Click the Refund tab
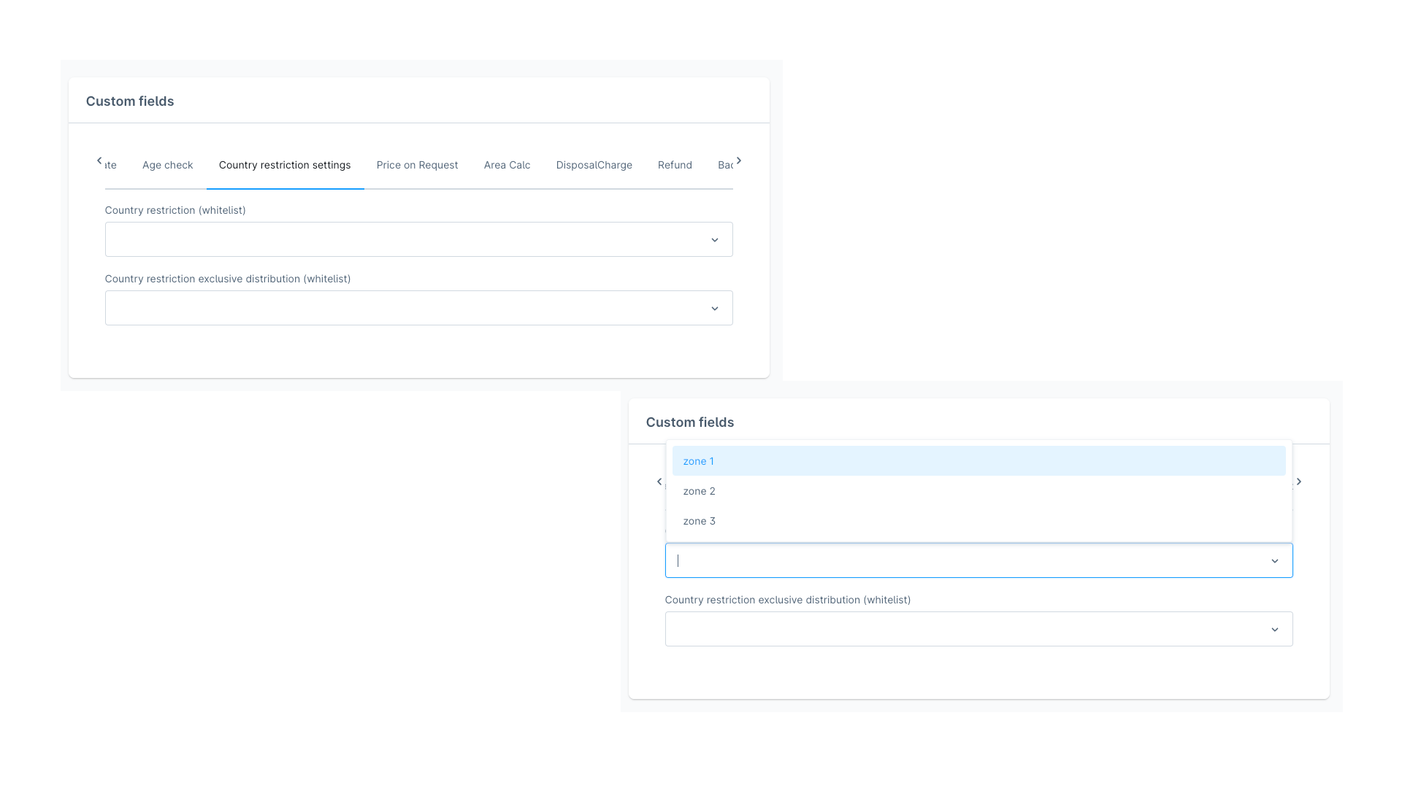The image size is (1402, 788). (x=675, y=164)
